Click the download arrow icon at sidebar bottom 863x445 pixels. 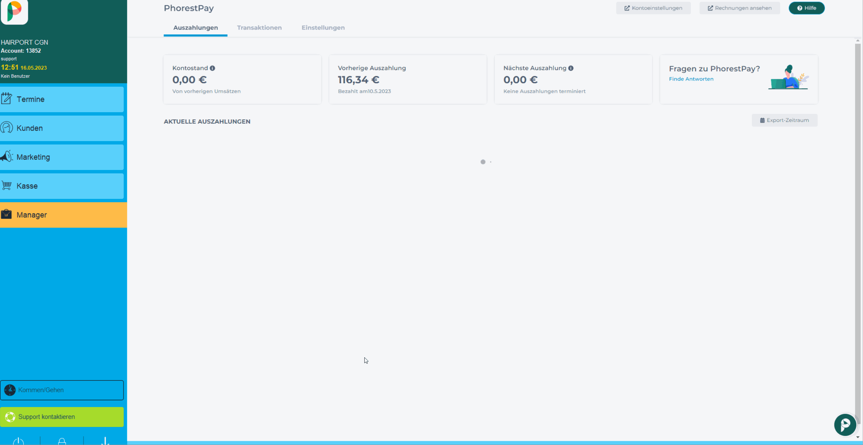(105, 441)
